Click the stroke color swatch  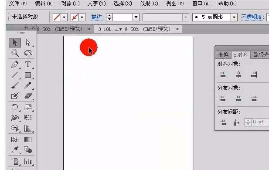[75, 17]
